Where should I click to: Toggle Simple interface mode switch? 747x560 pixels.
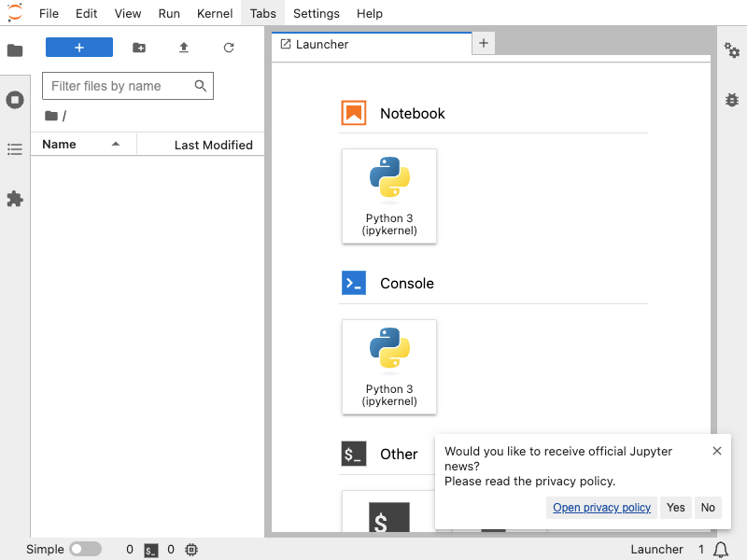[85, 549]
